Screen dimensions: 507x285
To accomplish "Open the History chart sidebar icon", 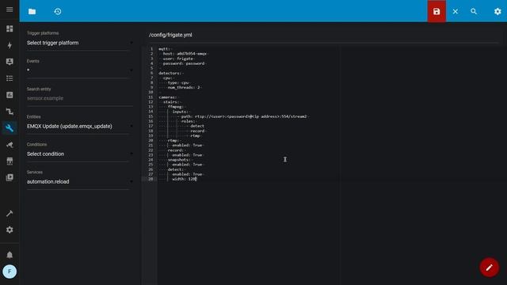I will [x=10, y=95].
